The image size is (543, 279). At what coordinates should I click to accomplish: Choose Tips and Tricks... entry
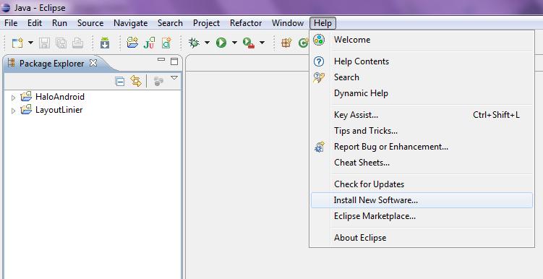(x=422, y=131)
